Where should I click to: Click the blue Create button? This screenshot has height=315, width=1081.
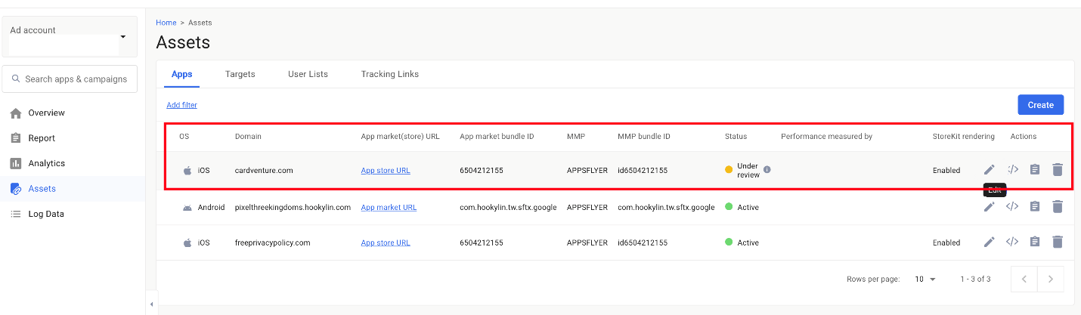click(1040, 105)
